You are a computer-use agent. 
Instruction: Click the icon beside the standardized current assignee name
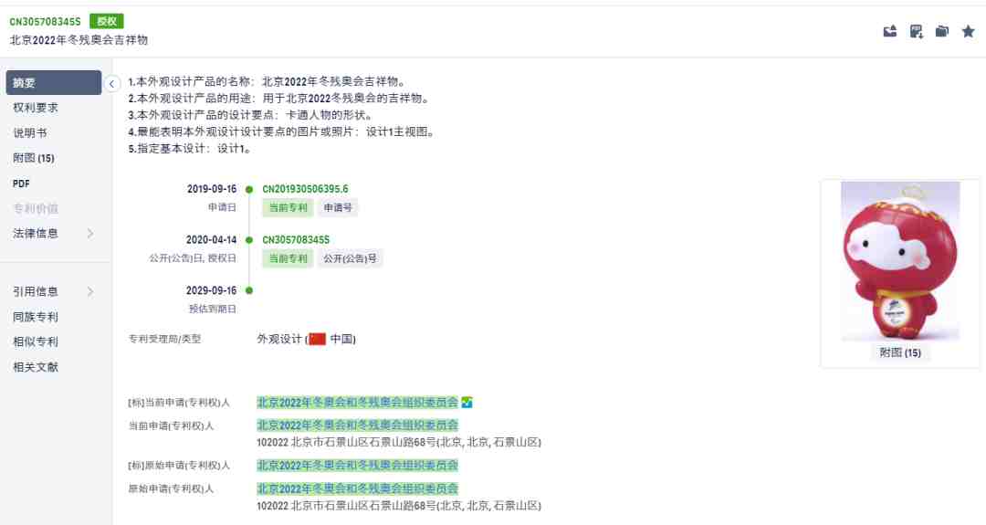[x=467, y=403]
